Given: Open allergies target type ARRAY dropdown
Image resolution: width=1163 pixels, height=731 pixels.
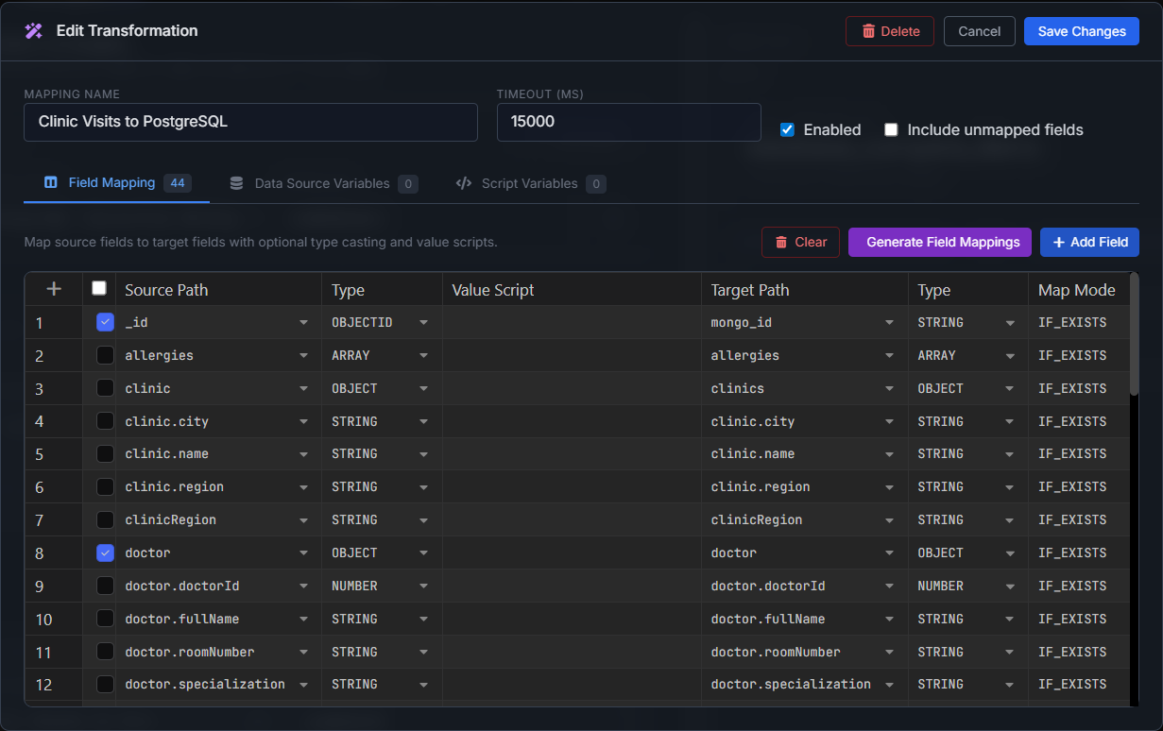Looking at the screenshot, I should coord(1010,356).
